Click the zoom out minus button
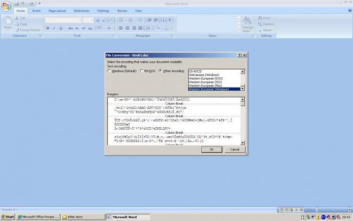The image size is (353, 221). (317, 210)
